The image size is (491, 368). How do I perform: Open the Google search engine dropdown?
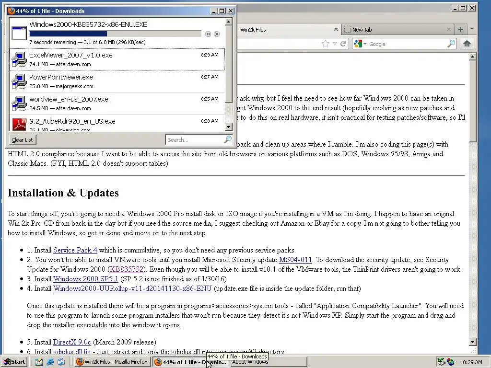[x=365, y=44]
